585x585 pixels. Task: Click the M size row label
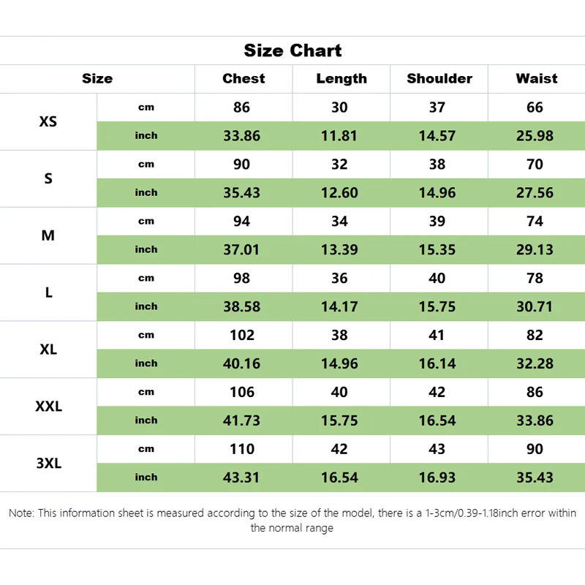(48, 235)
